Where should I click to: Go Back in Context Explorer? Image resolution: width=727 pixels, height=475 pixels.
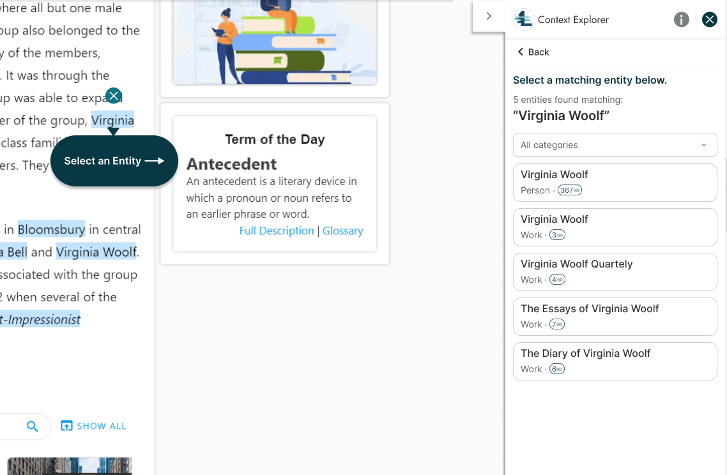(x=533, y=52)
